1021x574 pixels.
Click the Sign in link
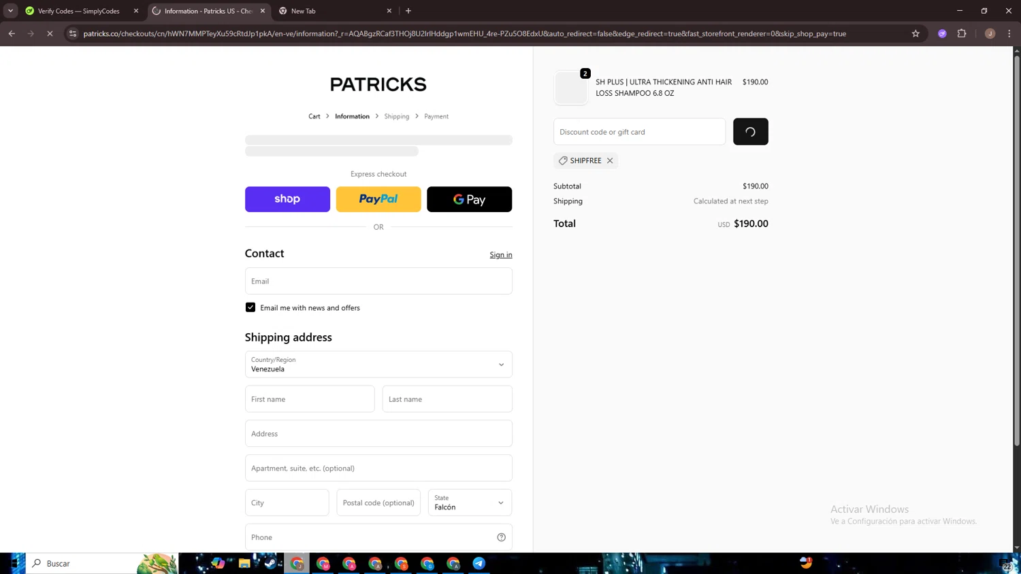(x=501, y=255)
